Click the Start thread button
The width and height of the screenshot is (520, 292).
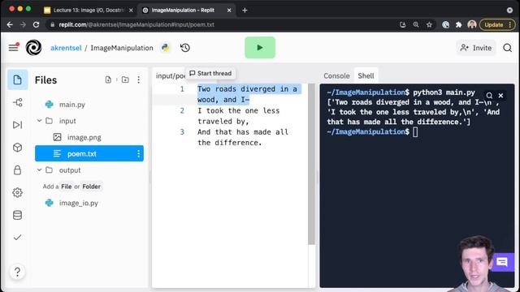210,73
